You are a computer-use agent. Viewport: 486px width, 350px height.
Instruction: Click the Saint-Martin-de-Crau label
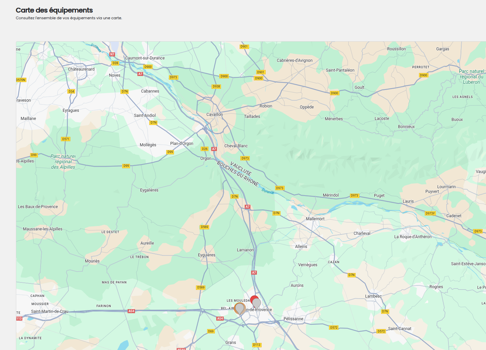point(50,311)
